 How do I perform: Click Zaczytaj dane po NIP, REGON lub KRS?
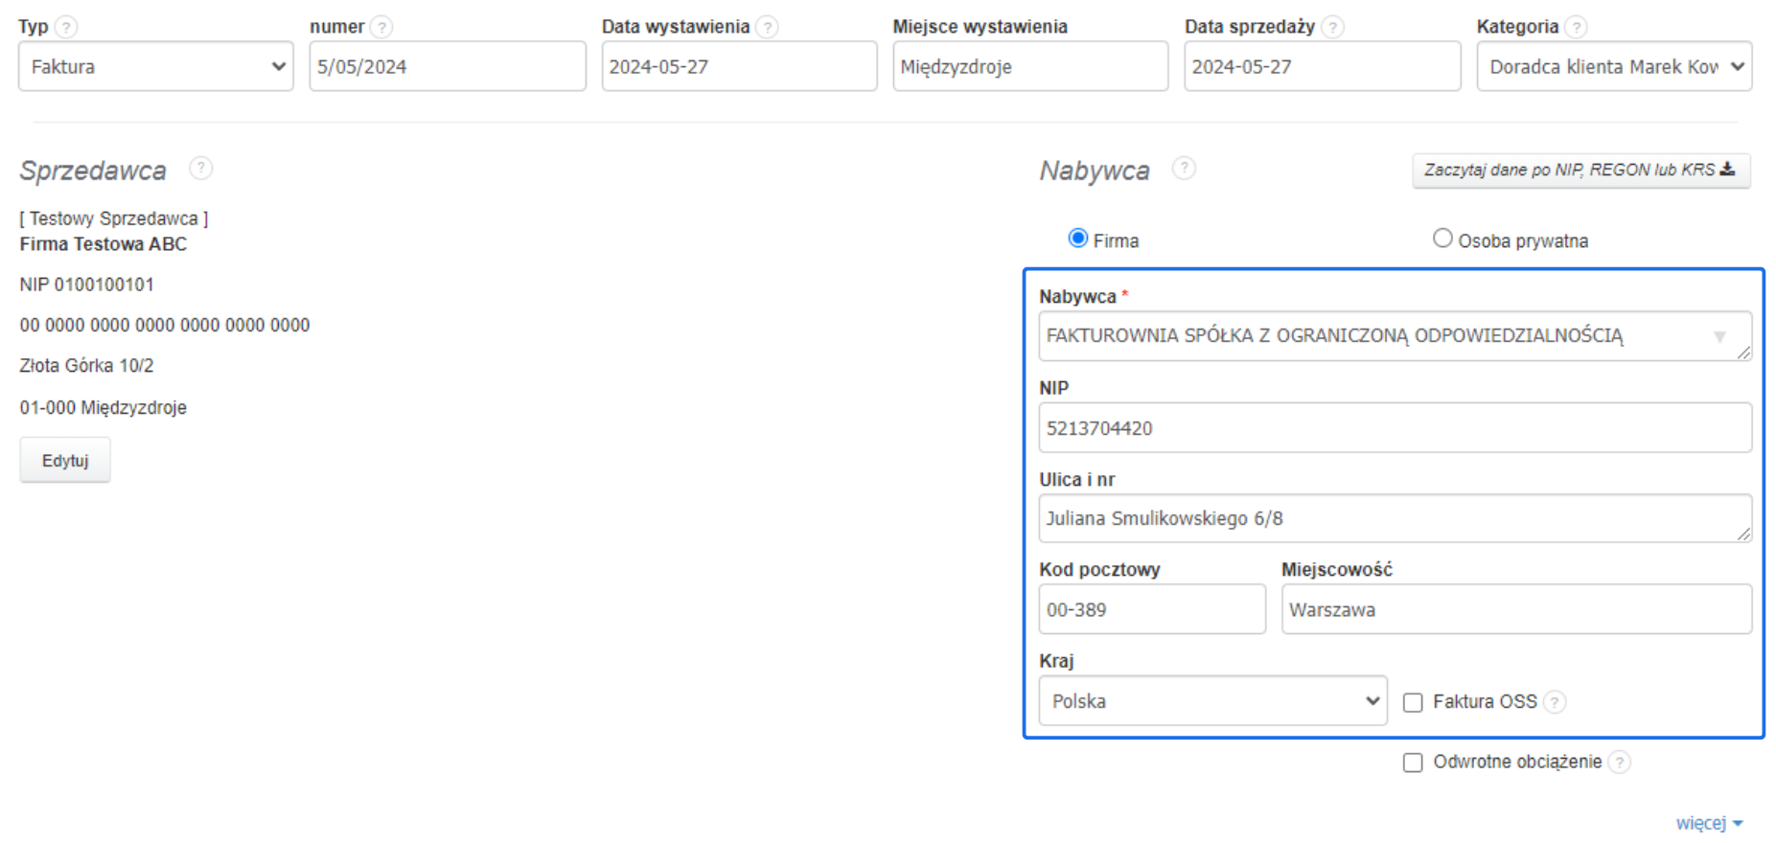(1580, 171)
